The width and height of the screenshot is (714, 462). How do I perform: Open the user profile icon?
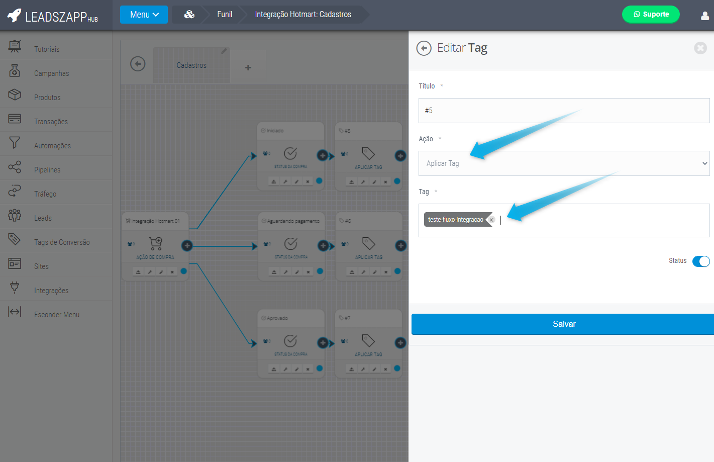click(704, 16)
